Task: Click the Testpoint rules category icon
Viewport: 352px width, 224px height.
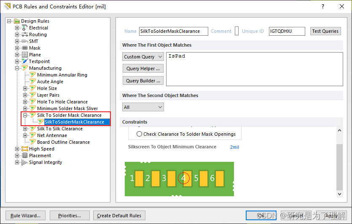Action: pyautogui.click(x=25, y=61)
